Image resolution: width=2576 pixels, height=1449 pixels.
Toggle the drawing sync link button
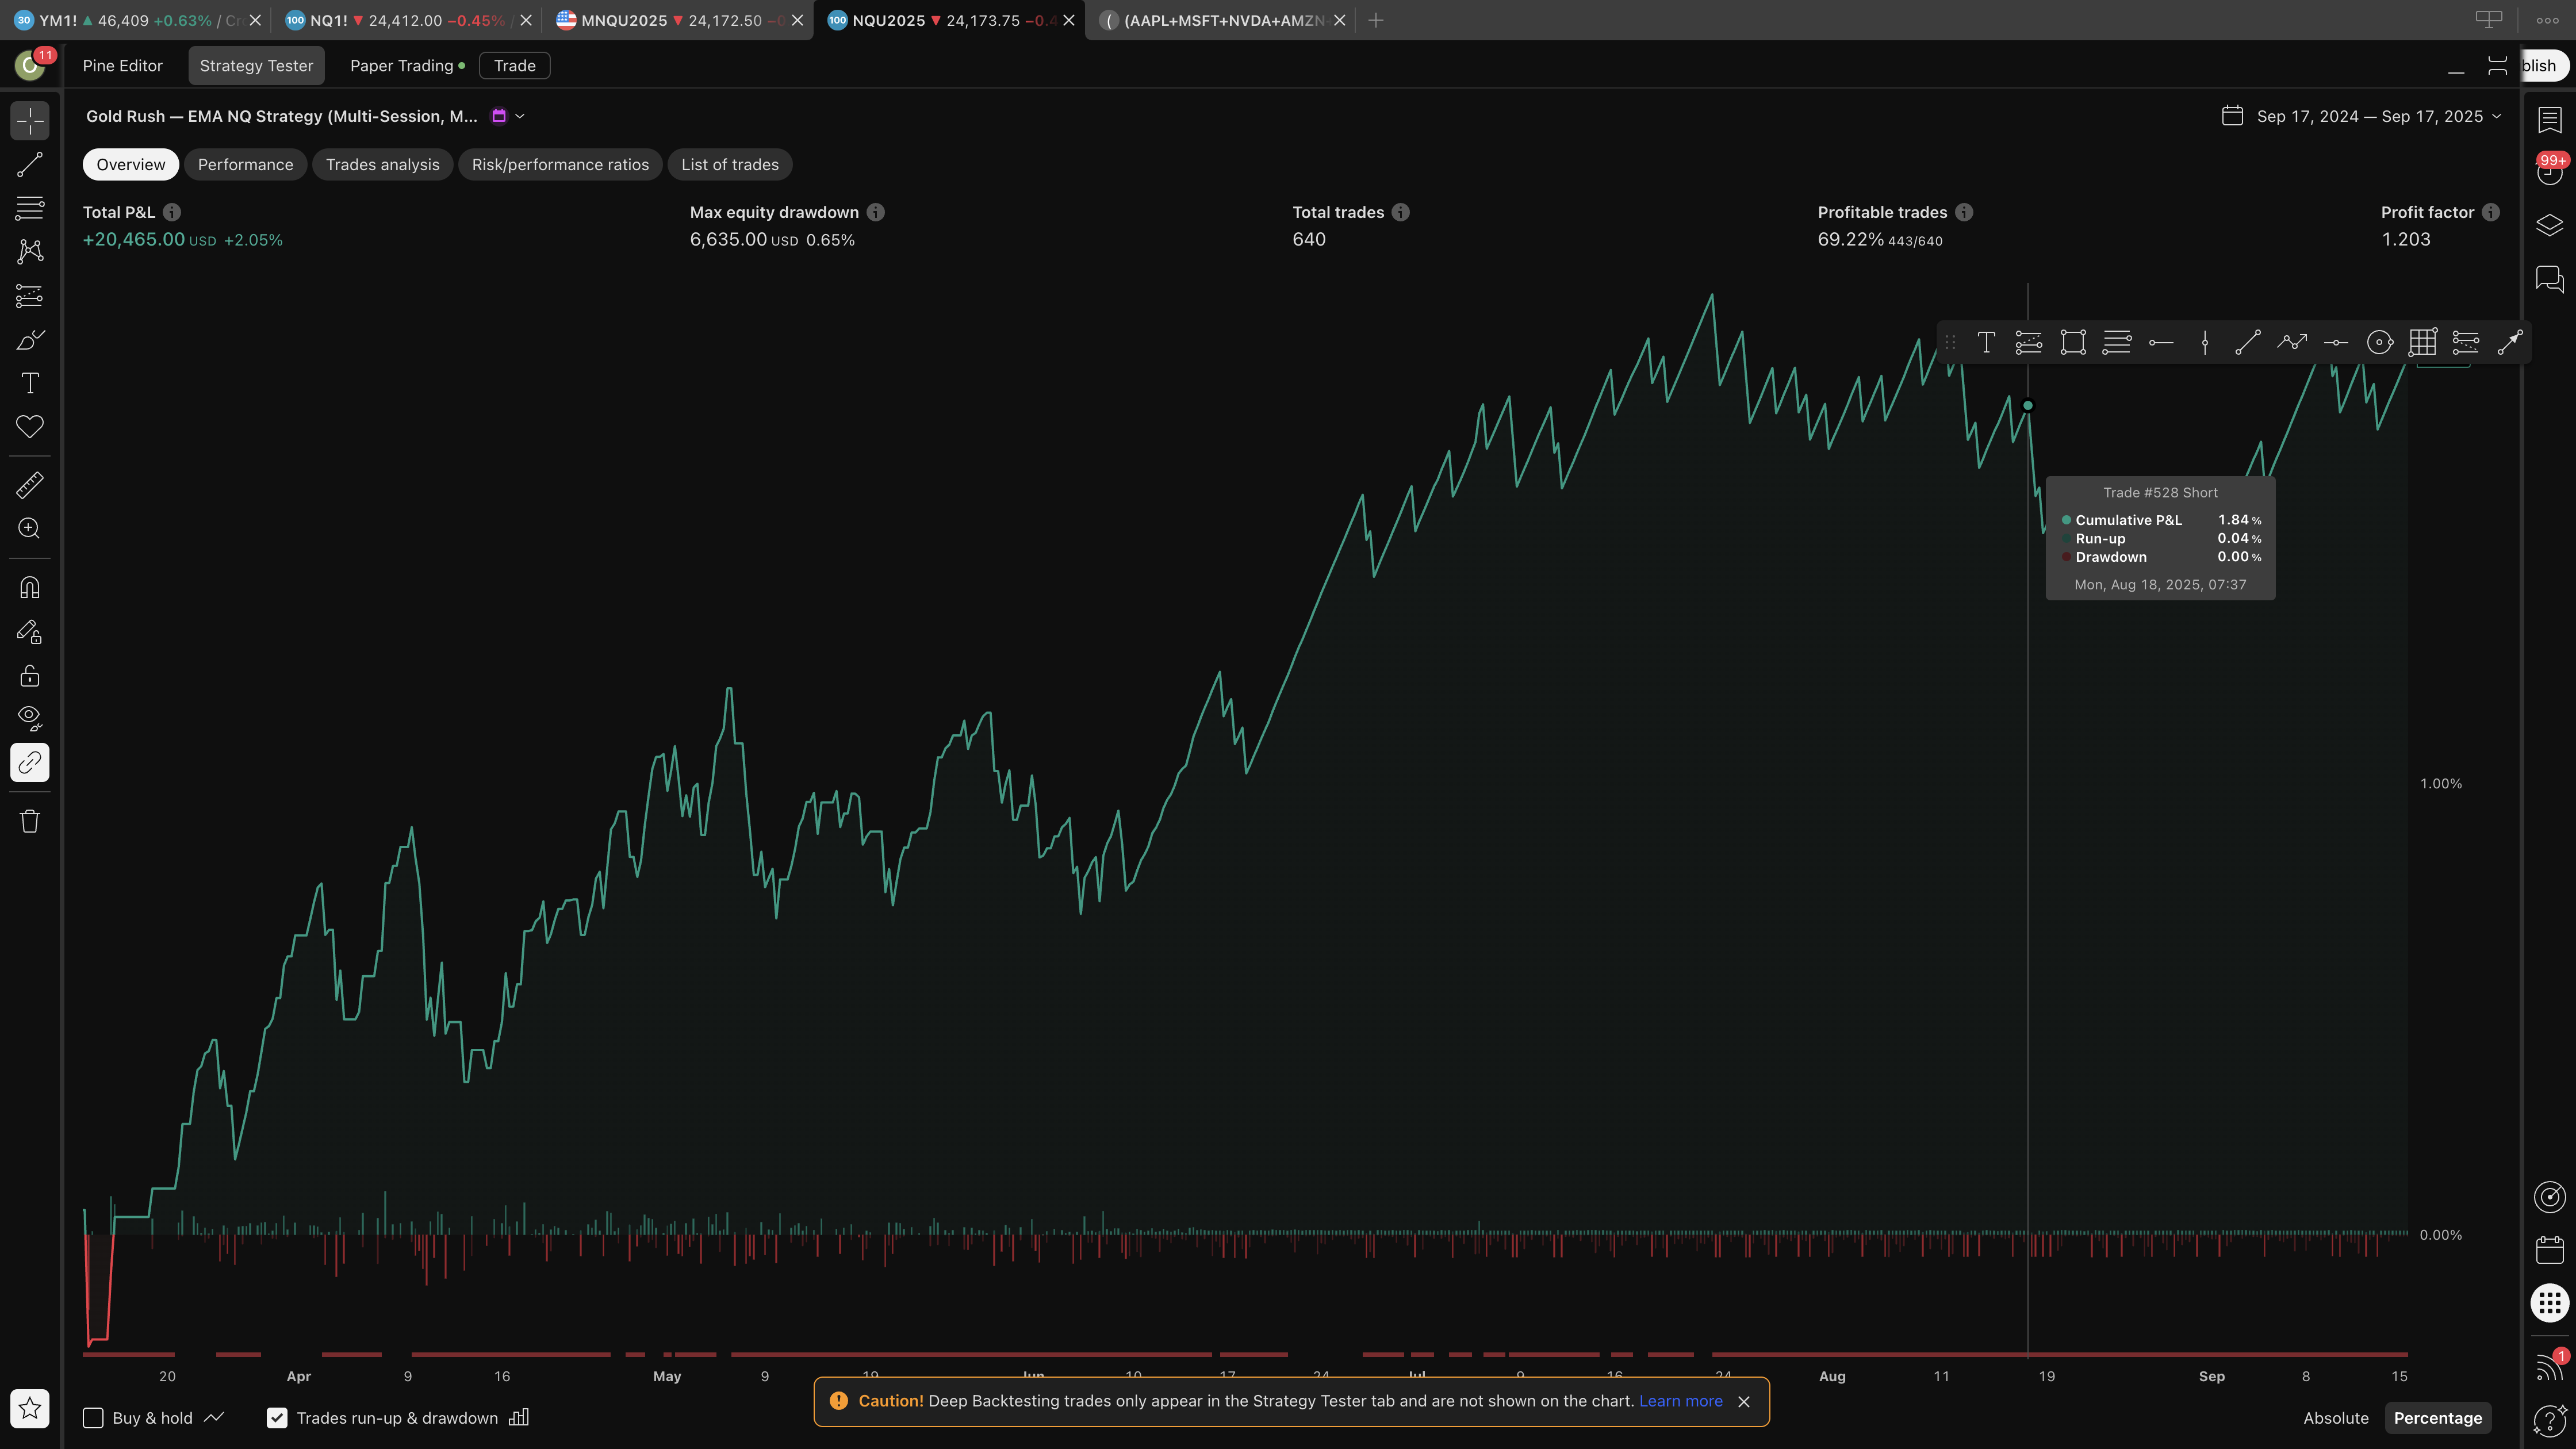point(30,762)
